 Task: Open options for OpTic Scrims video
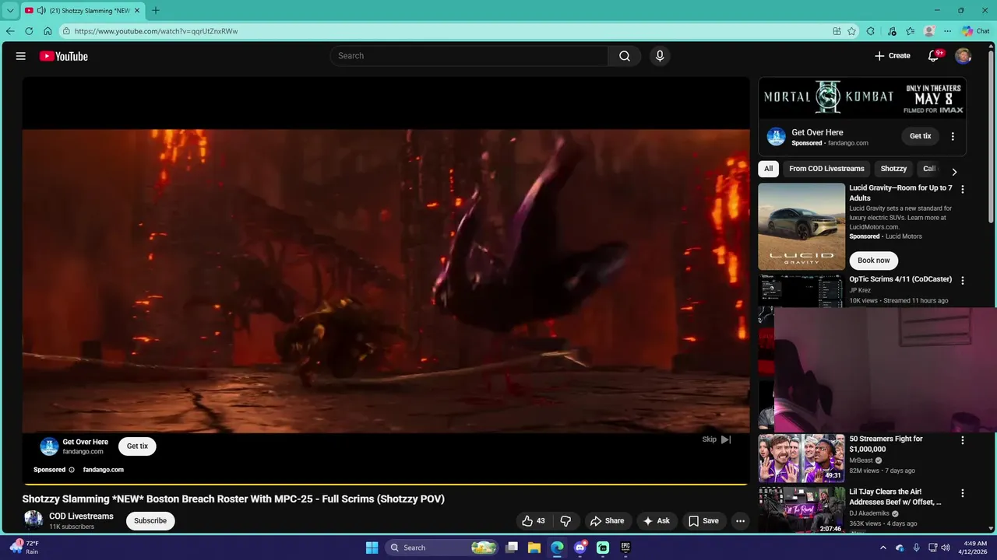tap(963, 280)
